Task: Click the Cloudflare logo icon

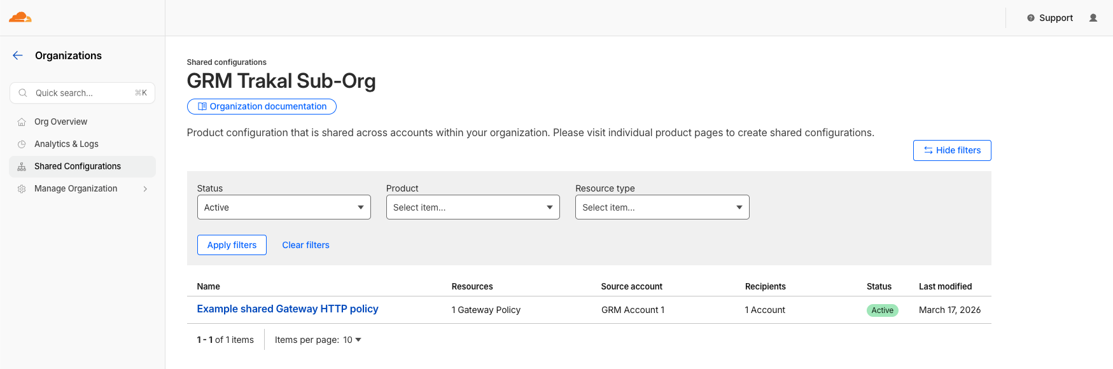Action: pos(20,17)
